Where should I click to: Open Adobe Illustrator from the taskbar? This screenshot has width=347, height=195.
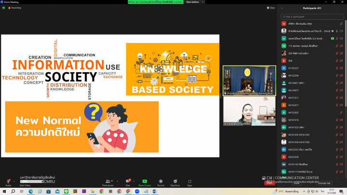(75, 192)
